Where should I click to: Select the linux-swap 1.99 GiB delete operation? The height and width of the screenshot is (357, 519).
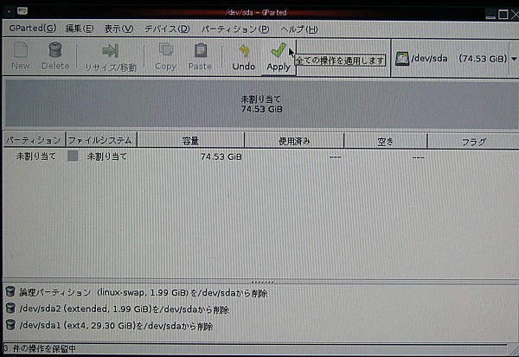[143, 293]
